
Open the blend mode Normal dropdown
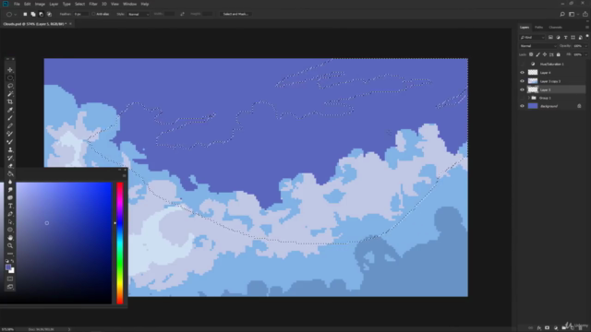point(537,46)
